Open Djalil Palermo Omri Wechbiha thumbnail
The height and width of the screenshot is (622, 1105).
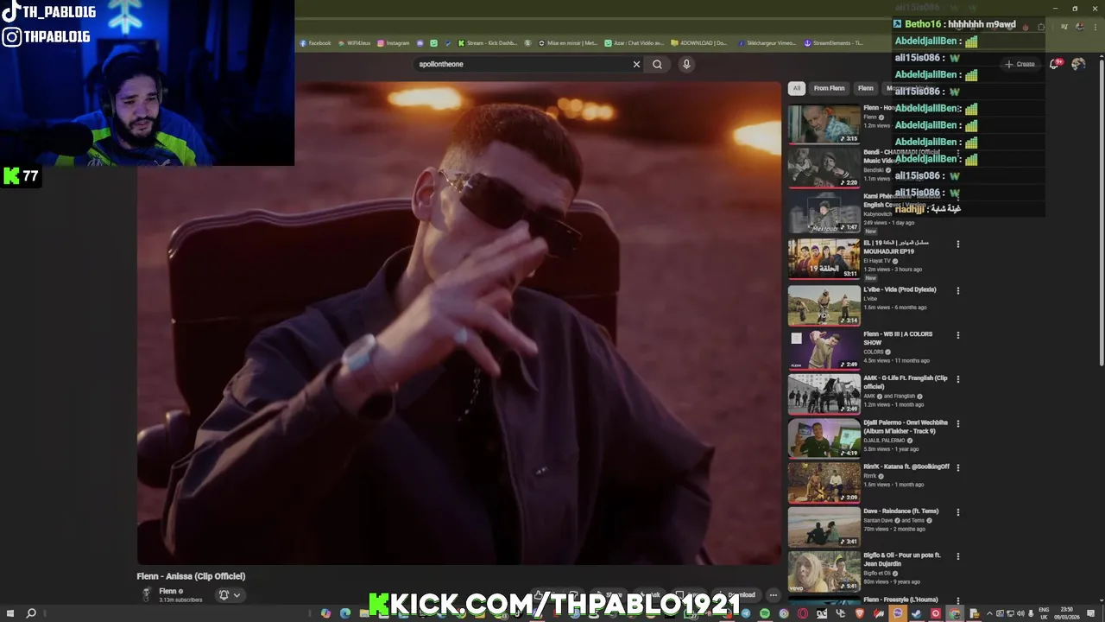click(x=824, y=438)
